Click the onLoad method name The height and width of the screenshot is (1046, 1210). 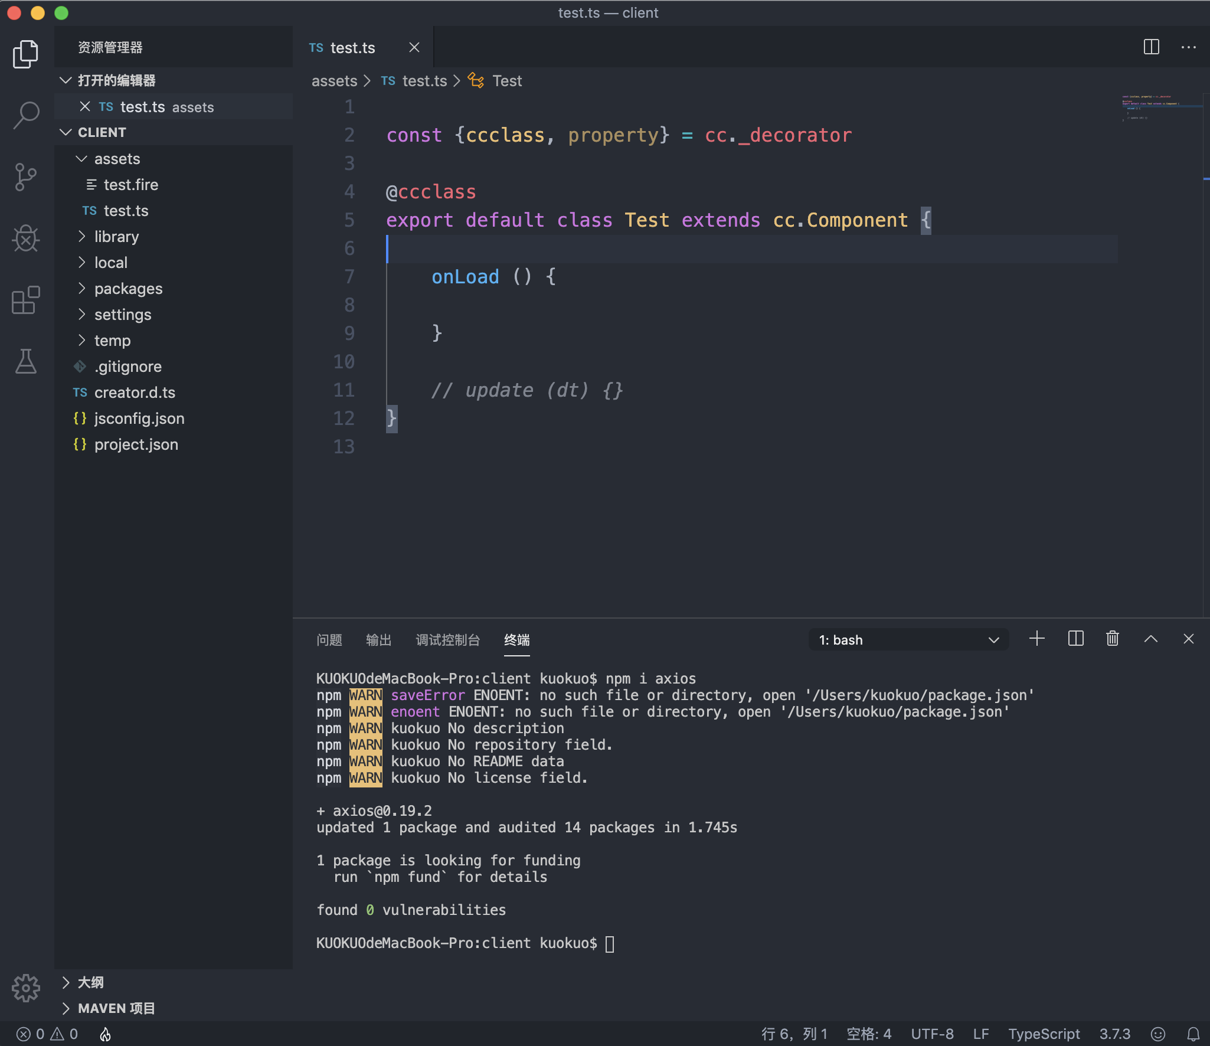click(465, 277)
